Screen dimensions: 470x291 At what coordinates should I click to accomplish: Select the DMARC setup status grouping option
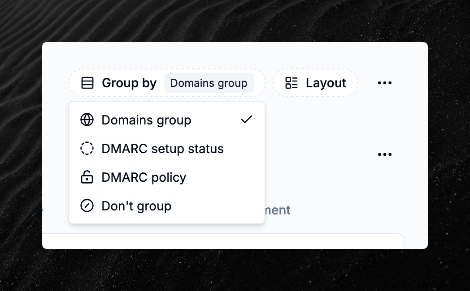[162, 148]
